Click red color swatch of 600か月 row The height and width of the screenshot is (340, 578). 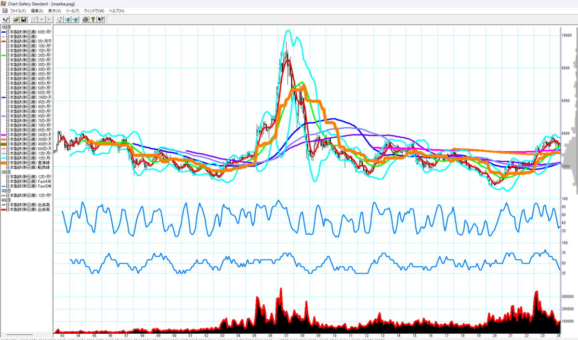tap(3, 149)
